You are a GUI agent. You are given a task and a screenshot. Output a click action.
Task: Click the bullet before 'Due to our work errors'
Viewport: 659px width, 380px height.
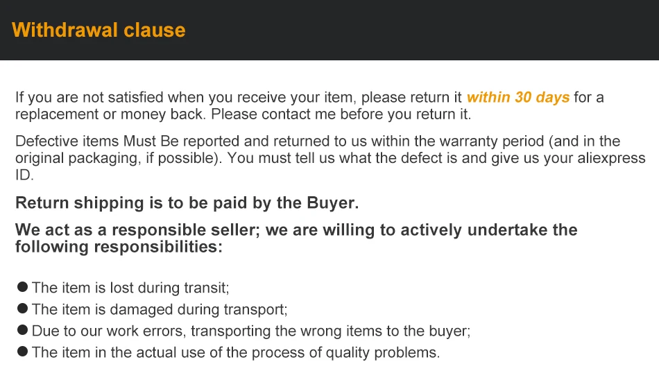[x=23, y=330]
